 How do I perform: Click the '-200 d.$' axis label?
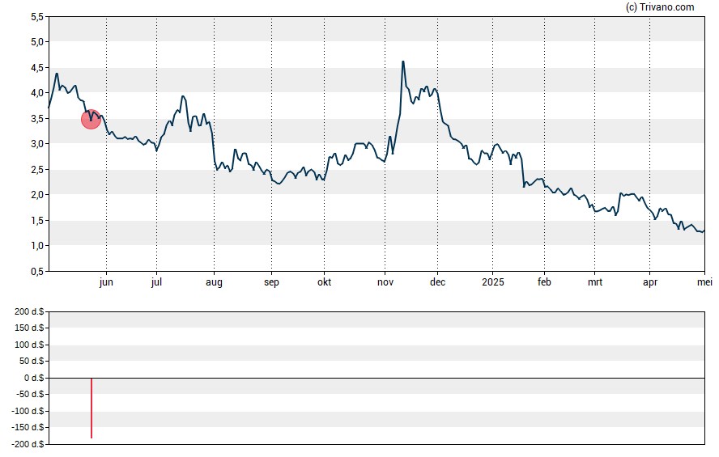(28, 444)
